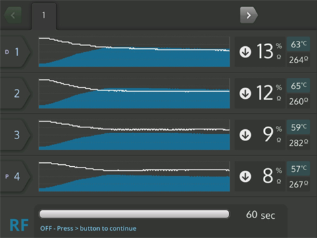Click the down-arrow icon for electrode 1

click(245, 52)
